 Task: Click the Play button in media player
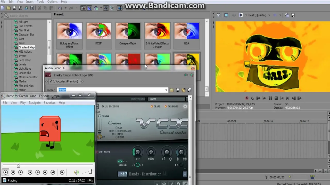(6, 172)
